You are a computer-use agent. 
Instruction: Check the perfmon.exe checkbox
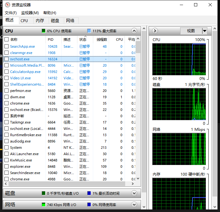coord(6,91)
